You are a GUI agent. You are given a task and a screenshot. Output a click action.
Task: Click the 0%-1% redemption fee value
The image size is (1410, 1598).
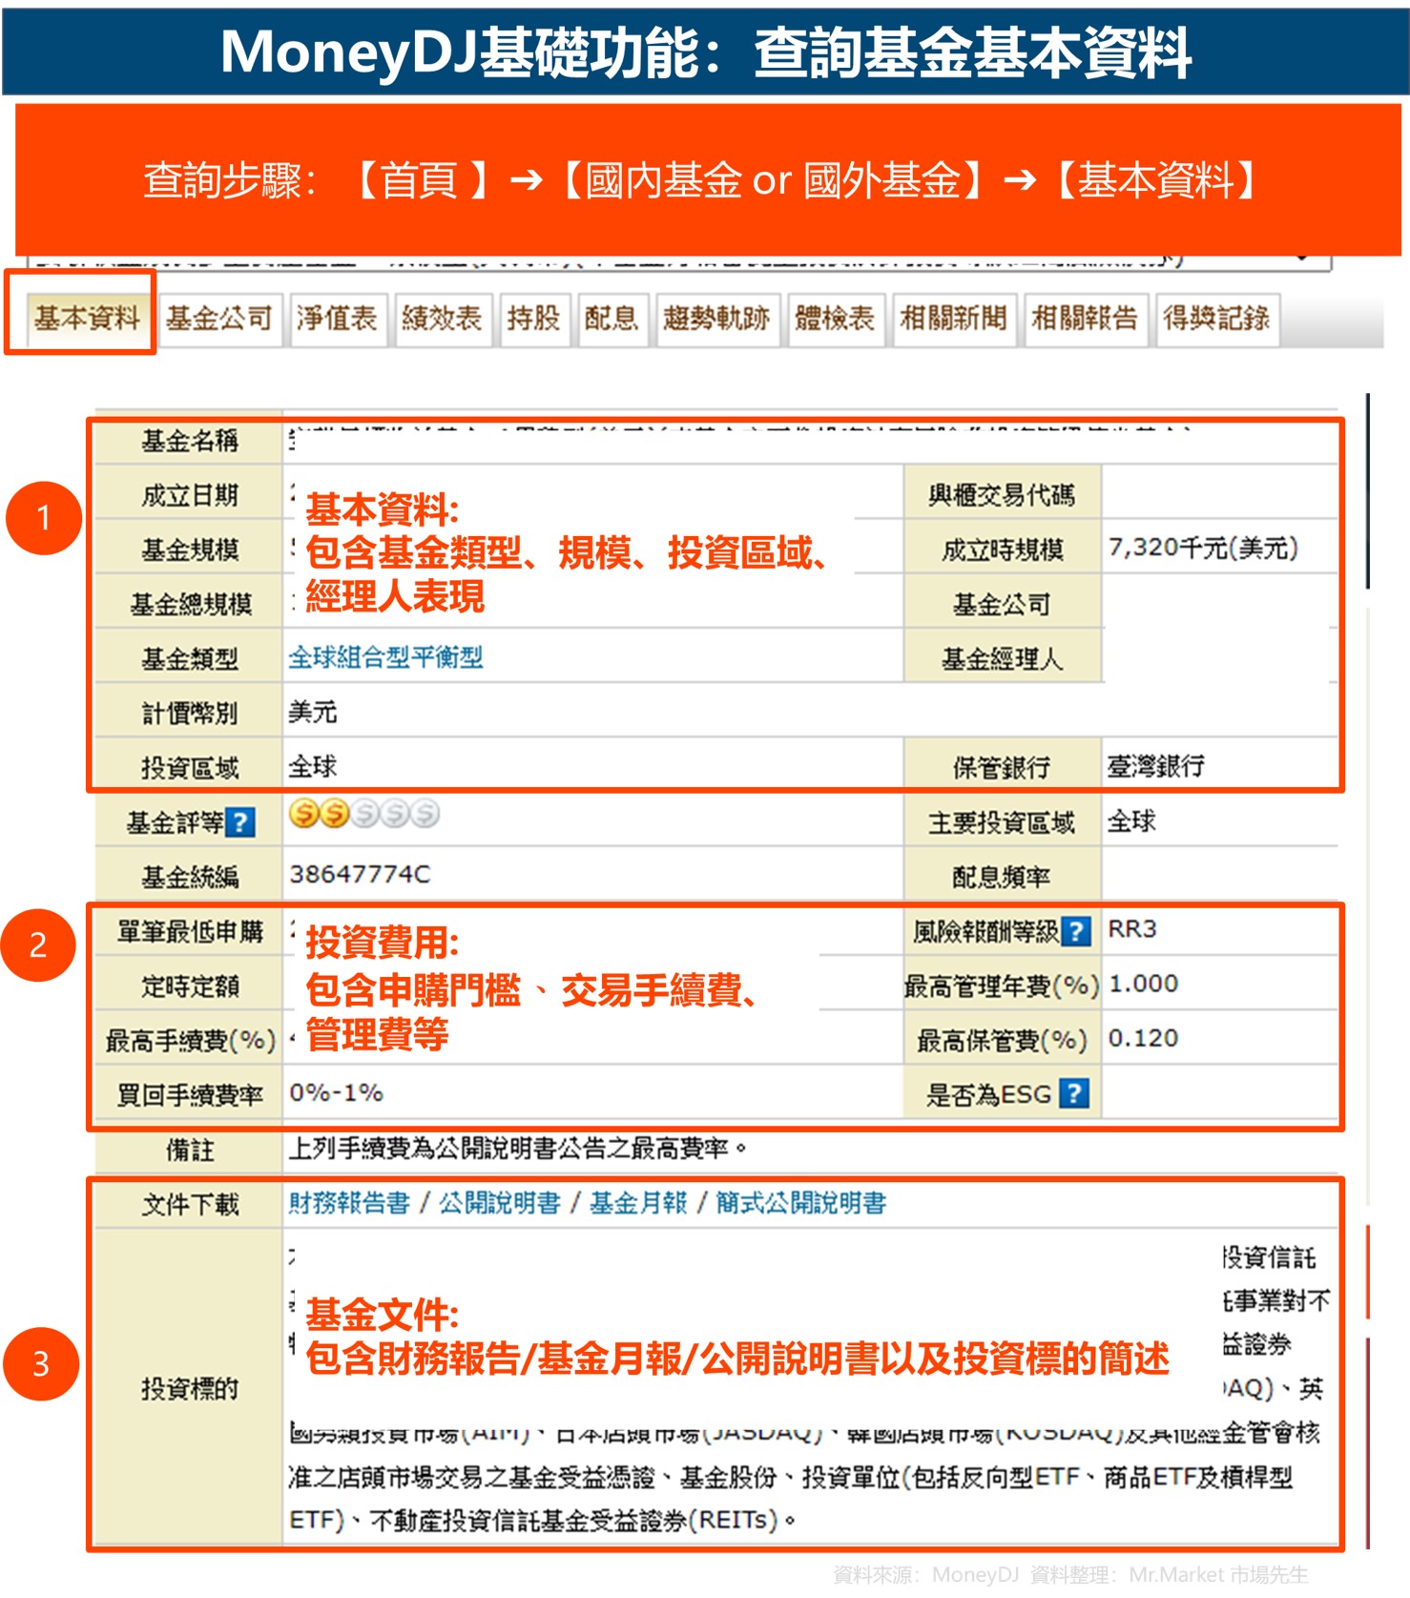[x=336, y=1092]
